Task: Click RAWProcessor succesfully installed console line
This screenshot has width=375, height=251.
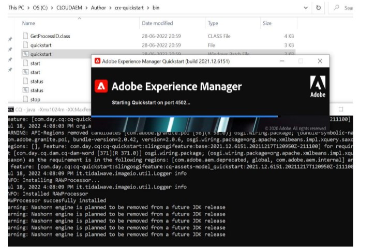Action: (57, 200)
